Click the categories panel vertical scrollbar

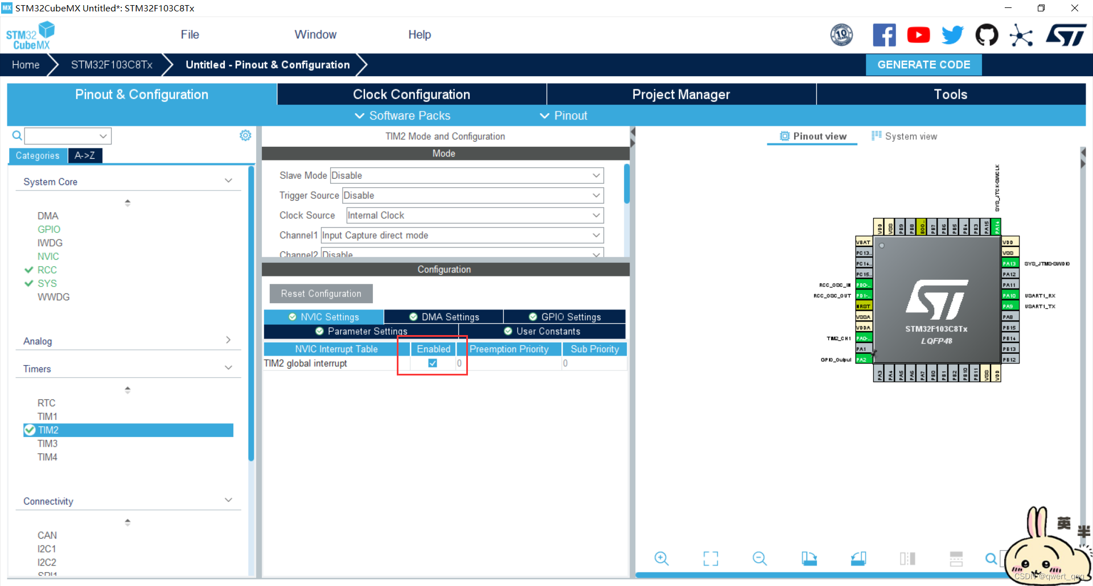point(251,313)
